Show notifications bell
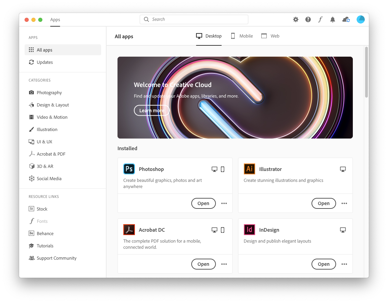This screenshot has width=388, height=303. coord(333,19)
